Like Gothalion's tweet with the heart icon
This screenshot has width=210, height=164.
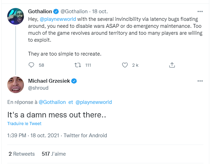[125, 65]
